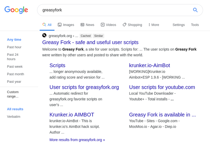210x146 pixels.
Task: Filter results to Past week
Action: (x=15, y=67)
